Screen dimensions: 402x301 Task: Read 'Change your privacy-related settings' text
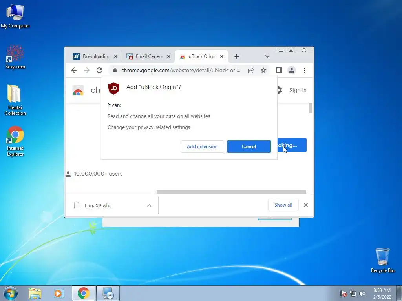149,127
